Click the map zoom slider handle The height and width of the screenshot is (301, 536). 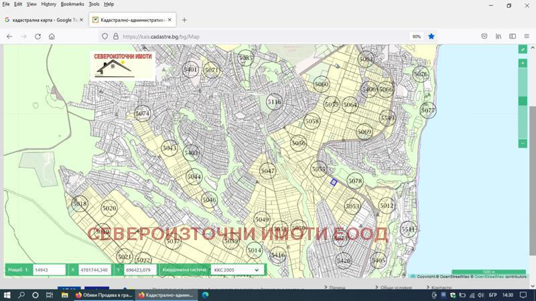click(523, 102)
